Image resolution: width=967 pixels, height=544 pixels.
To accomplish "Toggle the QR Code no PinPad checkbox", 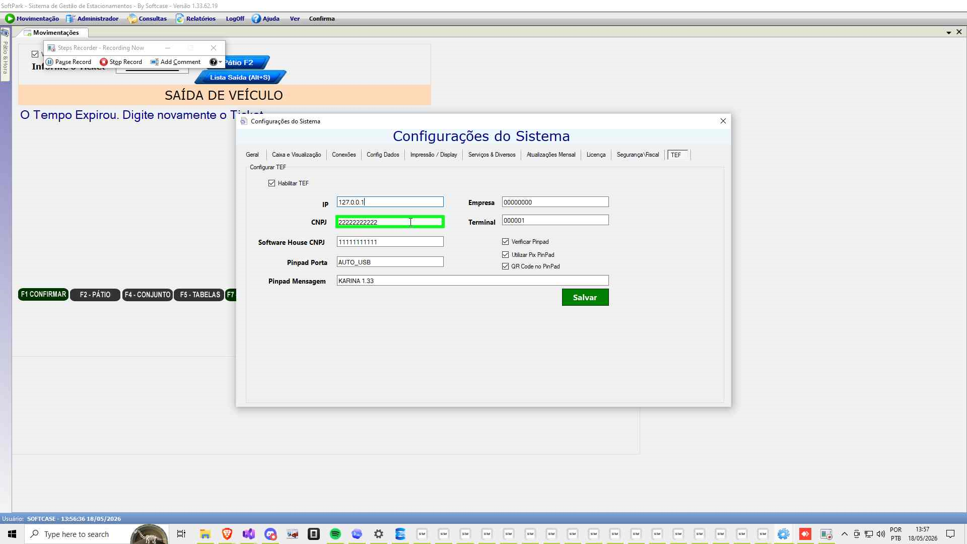I will pos(506,266).
